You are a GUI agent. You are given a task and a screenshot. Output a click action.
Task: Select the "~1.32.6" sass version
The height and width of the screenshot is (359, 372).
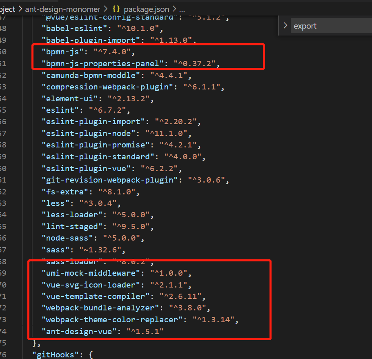(x=100, y=250)
